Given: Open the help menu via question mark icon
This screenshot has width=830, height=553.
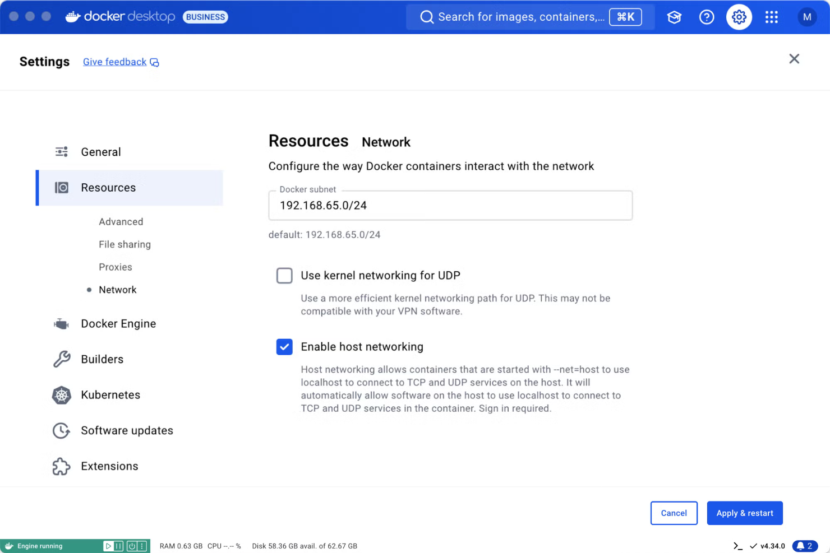Looking at the screenshot, I should click(x=706, y=17).
